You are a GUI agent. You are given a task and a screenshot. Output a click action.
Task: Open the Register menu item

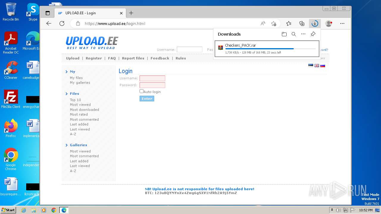(94, 58)
